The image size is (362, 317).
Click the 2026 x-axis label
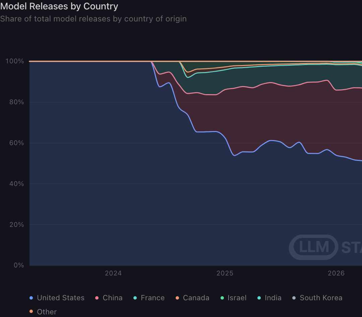pos(336,273)
